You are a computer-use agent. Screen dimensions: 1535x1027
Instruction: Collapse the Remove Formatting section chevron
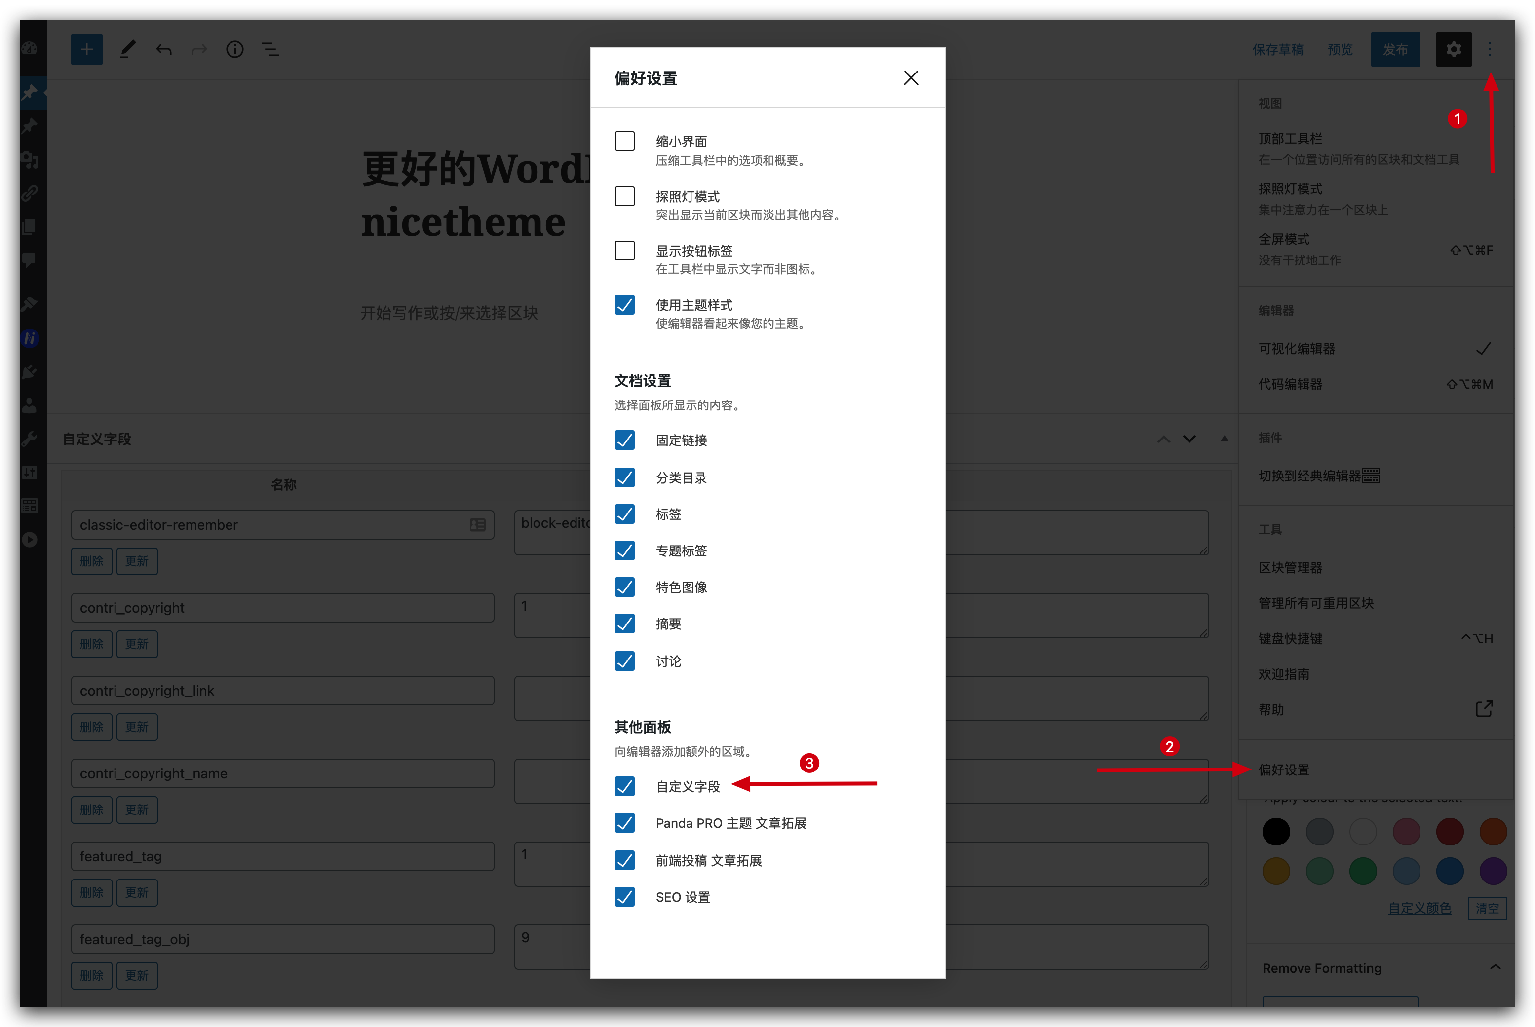click(1495, 967)
